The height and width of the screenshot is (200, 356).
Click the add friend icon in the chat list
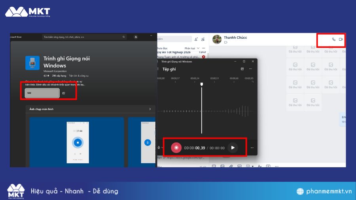[196, 39]
